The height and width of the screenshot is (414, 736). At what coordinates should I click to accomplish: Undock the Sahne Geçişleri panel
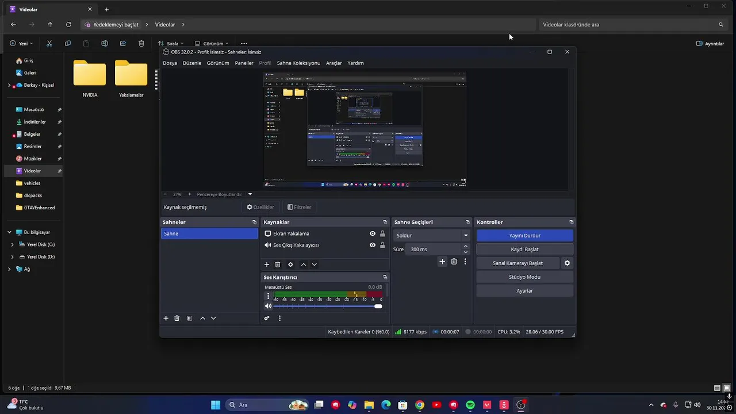467,222
